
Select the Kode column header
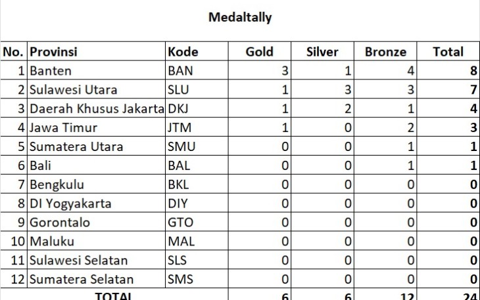(x=183, y=52)
